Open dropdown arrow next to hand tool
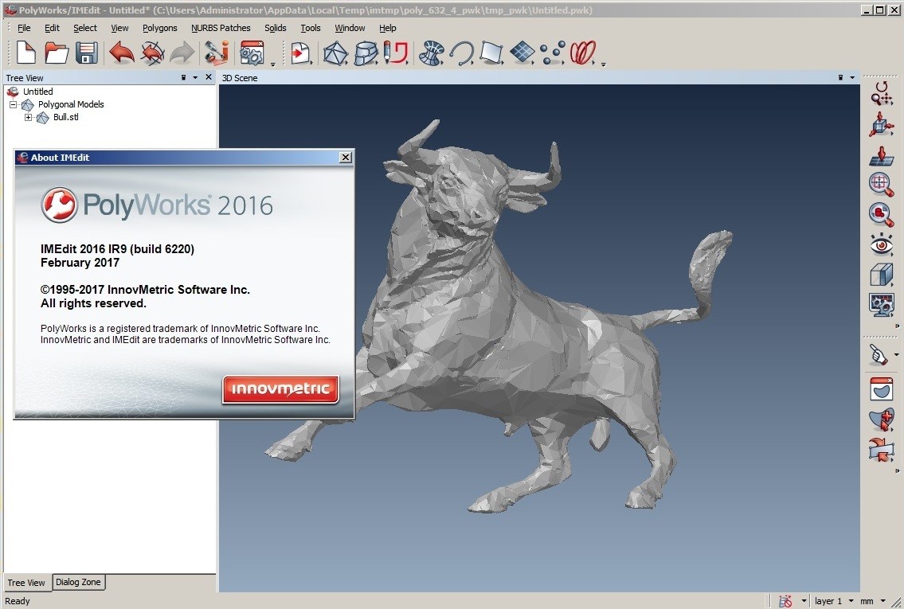The image size is (904, 609). click(x=897, y=355)
